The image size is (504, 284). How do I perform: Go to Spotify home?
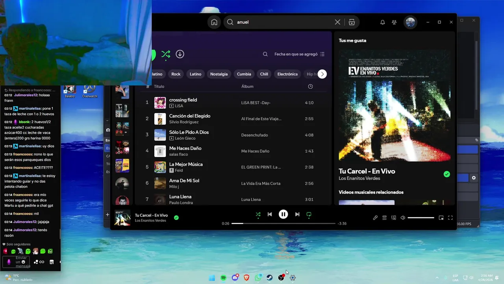click(x=214, y=22)
